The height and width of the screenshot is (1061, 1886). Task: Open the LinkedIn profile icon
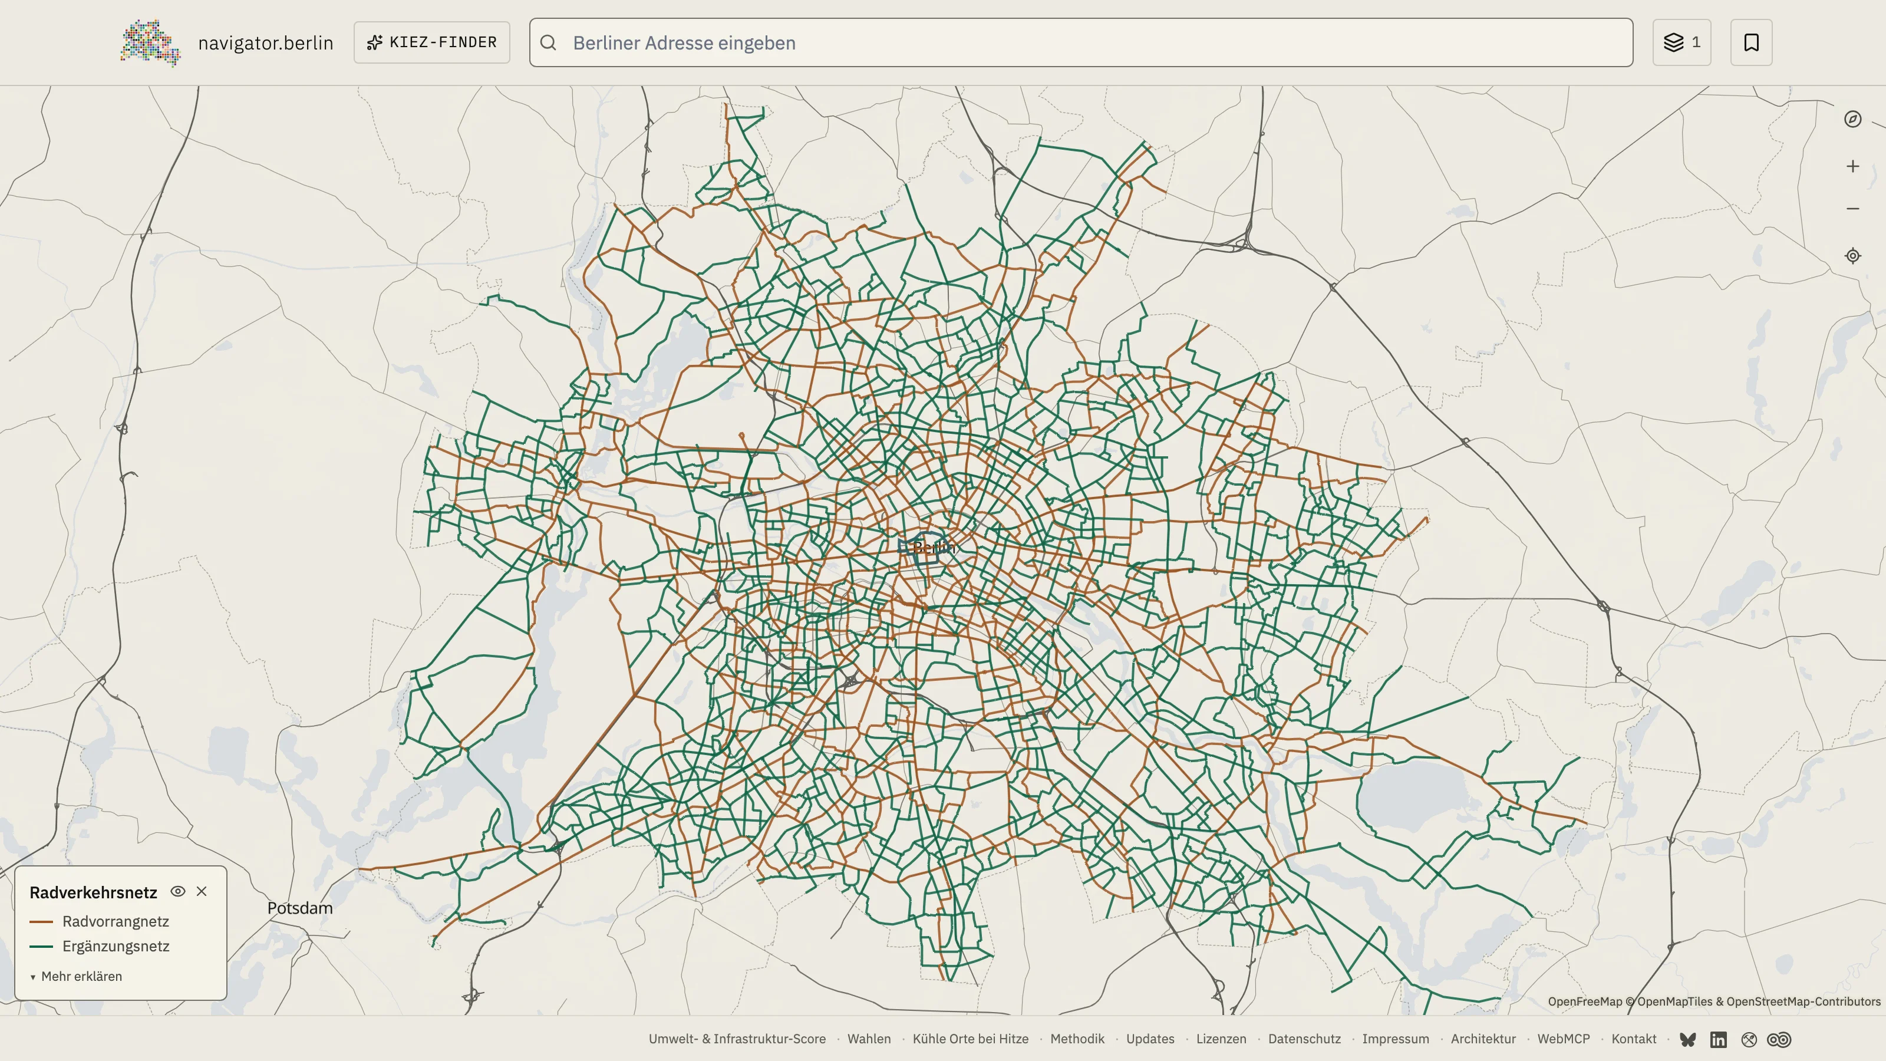point(1719,1040)
